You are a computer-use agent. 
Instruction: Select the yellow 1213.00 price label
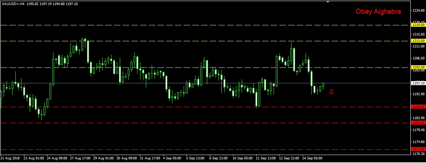418,41
